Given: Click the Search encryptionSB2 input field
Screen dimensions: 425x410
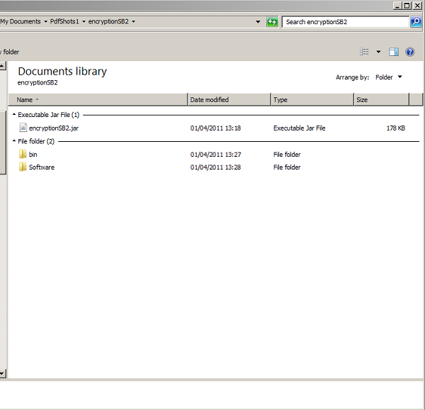Looking at the screenshot, I should (346, 22).
